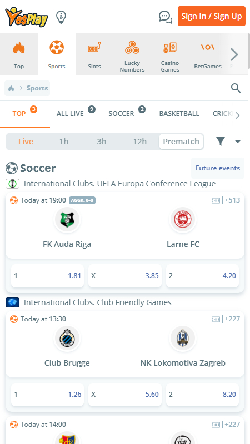Image resolution: width=250 pixels, height=444 pixels.
Task: Open the lightbulb info icon
Action: [61, 17]
